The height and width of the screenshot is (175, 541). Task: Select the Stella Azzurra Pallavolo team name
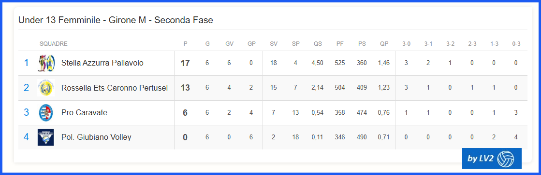pyautogui.click(x=102, y=63)
